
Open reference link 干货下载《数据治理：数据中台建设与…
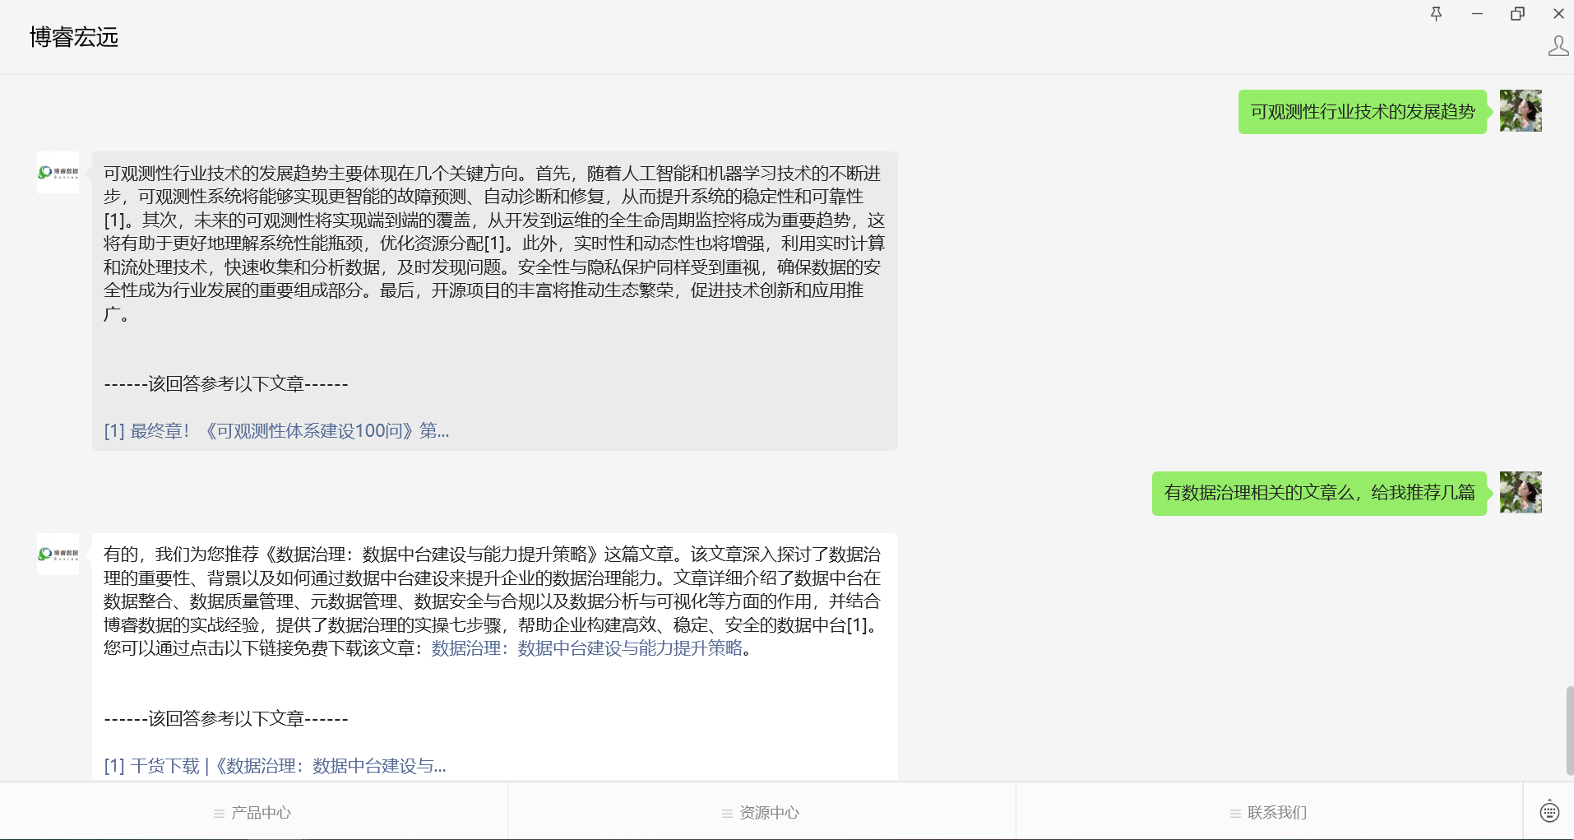pyautogui.click(x=275, y=766)
